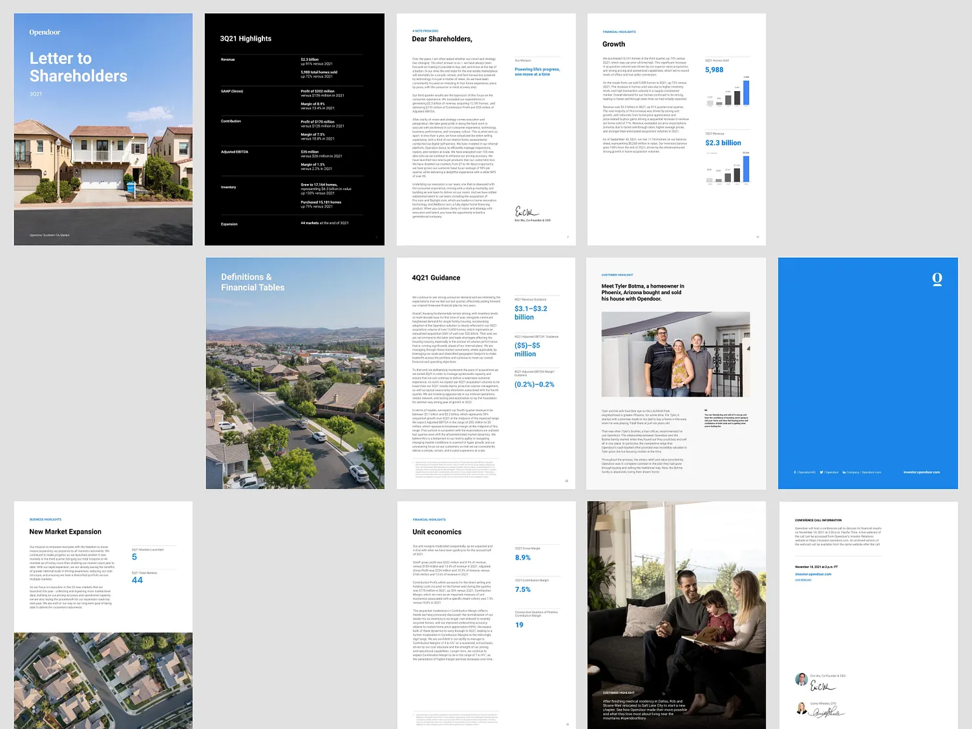Viewport: 972px width, 729px height.
Task: Click Eric Wu's signature under Dear Shareholders
Action: (x=526, y=211)
